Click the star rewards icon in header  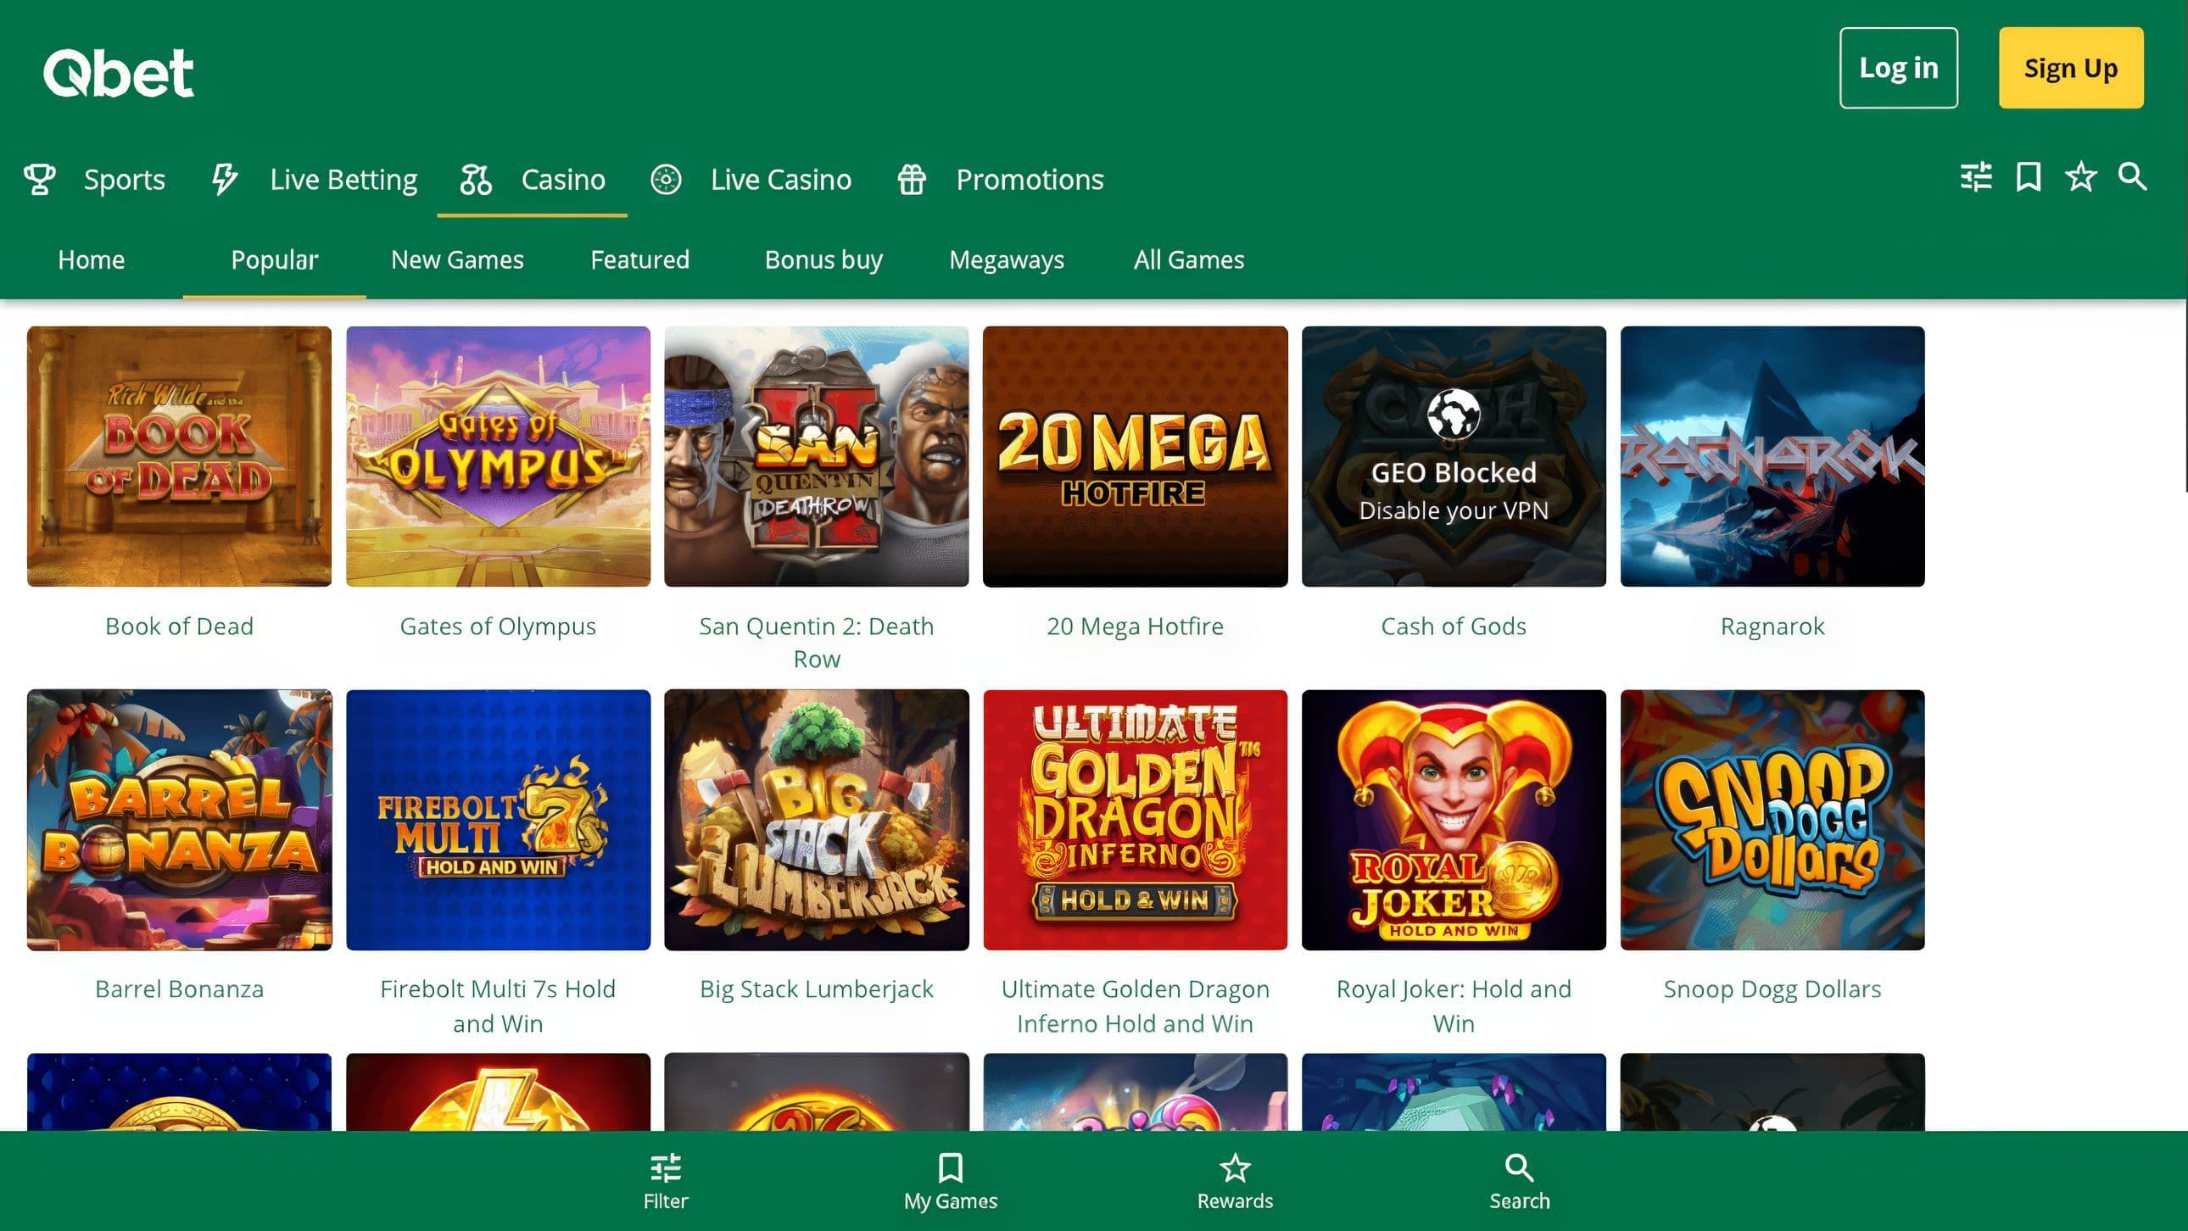click(x=2081, y=177)
